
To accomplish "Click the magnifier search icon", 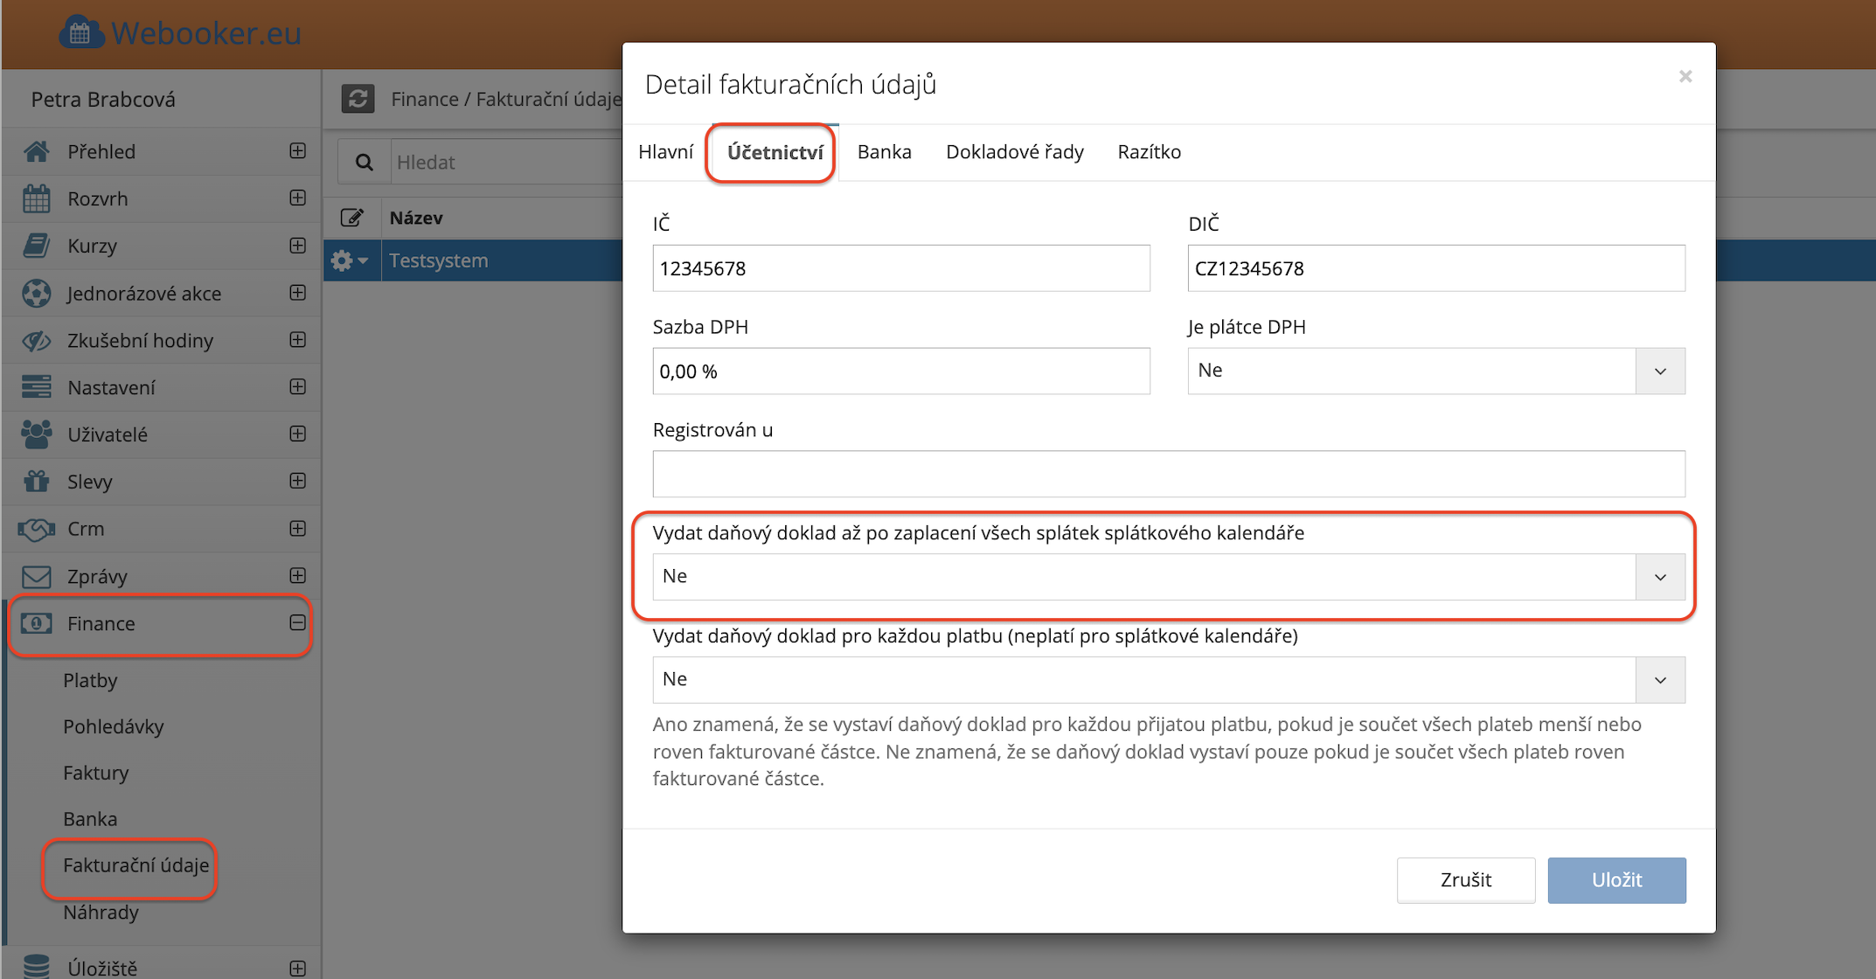I will [365, 163].
